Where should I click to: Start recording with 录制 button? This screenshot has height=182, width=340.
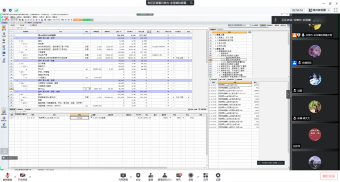coord(191,177)
